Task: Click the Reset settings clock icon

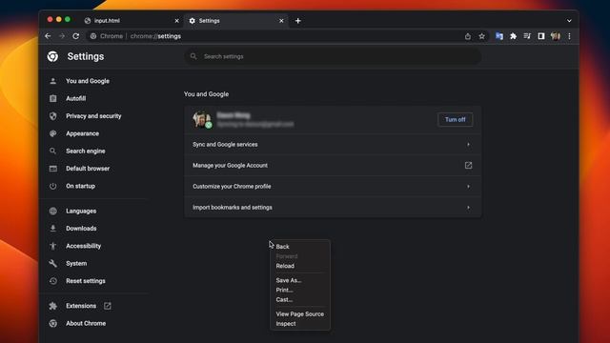Action: pos(53,281)
